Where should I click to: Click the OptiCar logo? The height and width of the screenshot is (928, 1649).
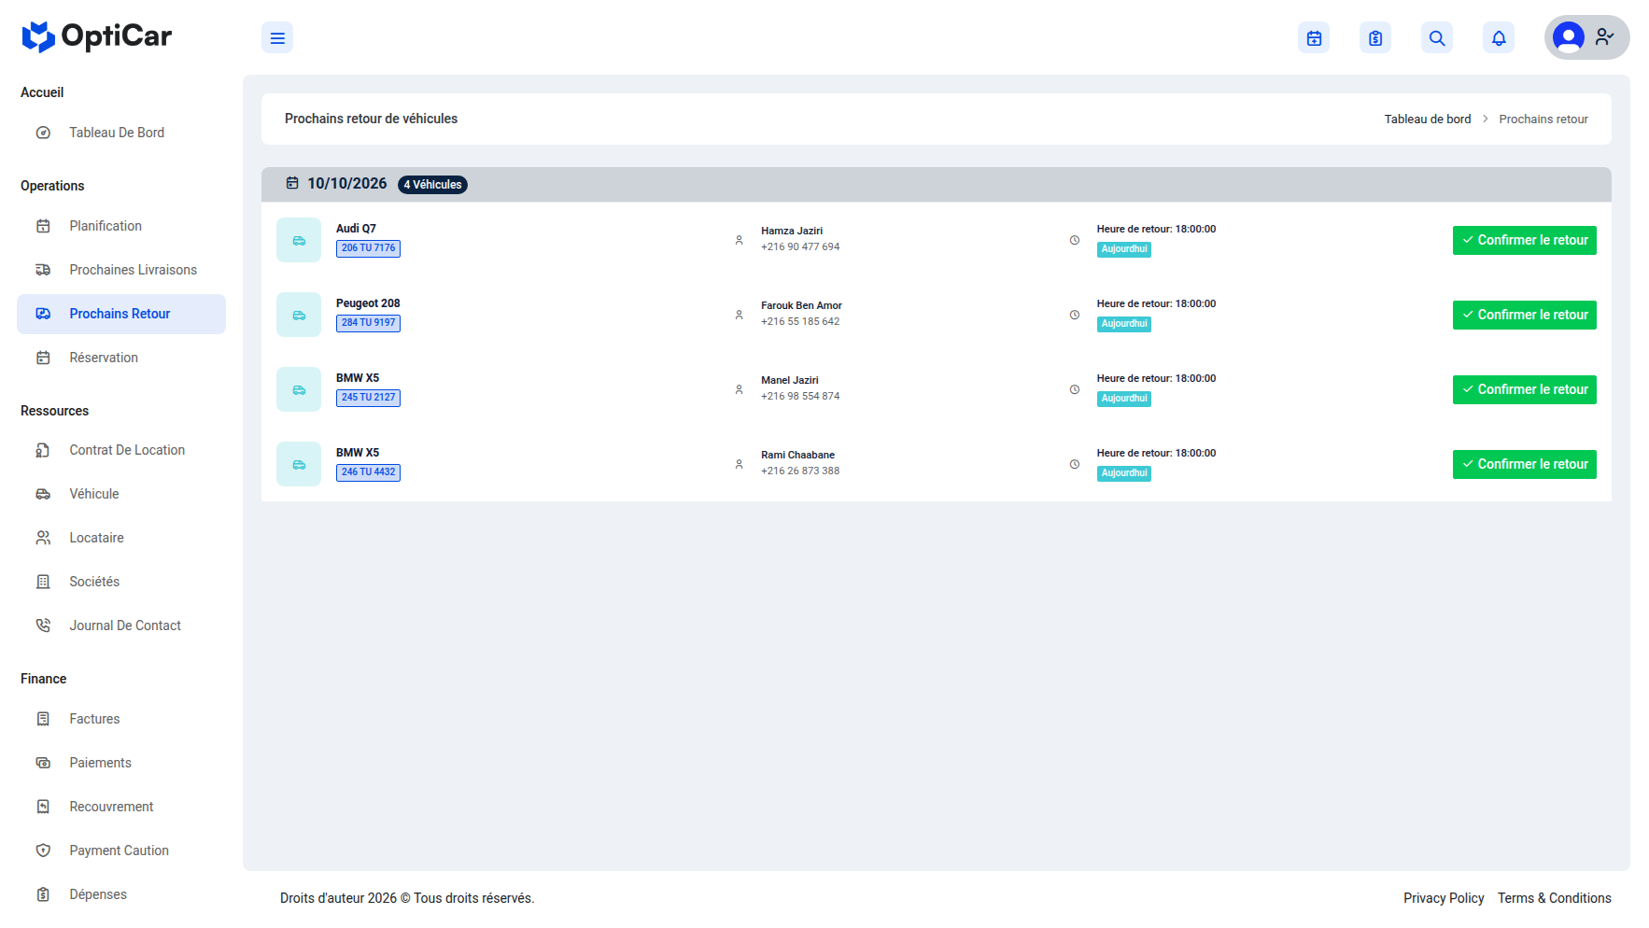(97, 36)
